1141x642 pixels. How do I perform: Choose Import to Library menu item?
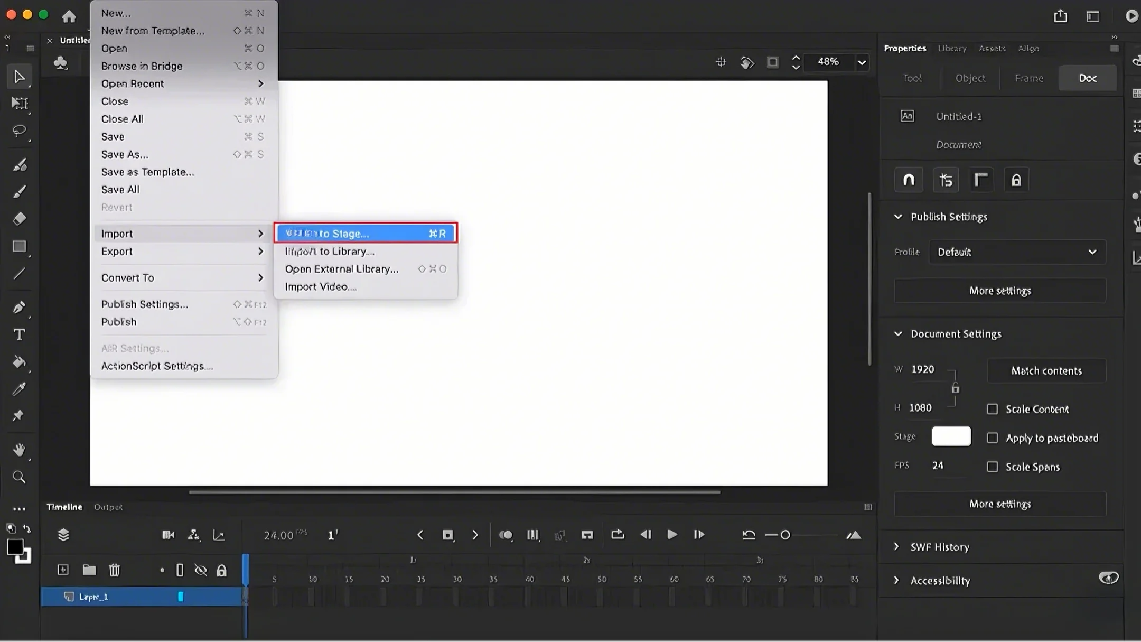pyautogui.click(x=330, y=252)
